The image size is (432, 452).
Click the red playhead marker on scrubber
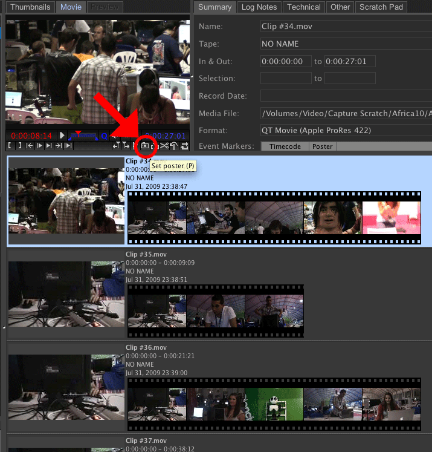(77, 133)
